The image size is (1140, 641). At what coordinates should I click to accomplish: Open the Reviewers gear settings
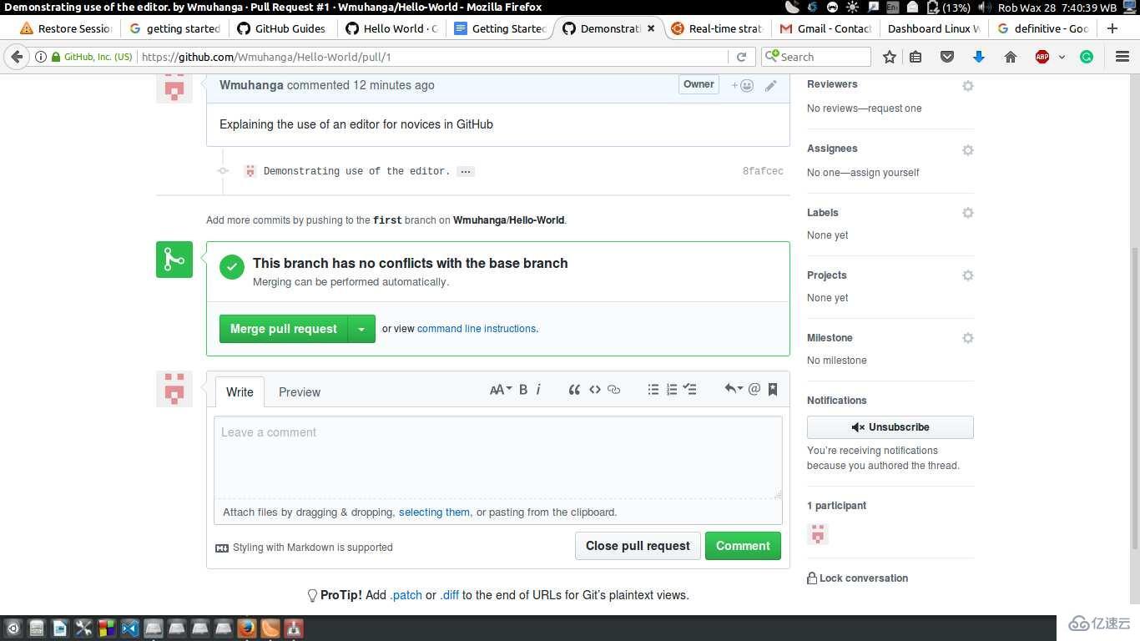(x=968, y=86)
